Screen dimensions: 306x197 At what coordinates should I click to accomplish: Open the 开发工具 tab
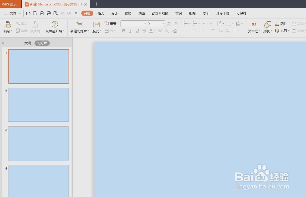coord(223,13)
